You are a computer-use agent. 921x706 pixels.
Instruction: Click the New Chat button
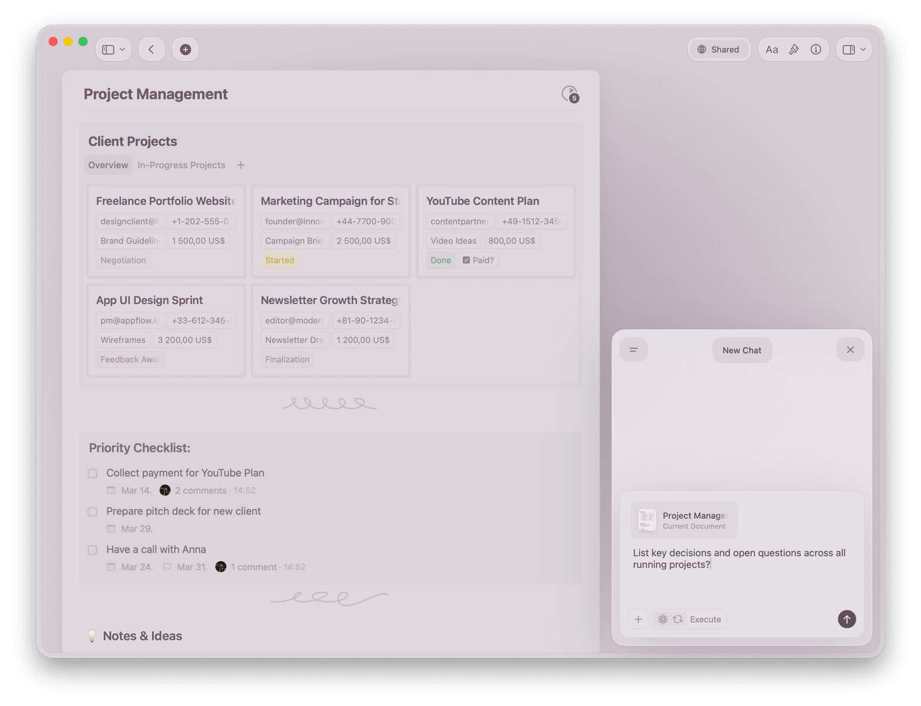742,350
